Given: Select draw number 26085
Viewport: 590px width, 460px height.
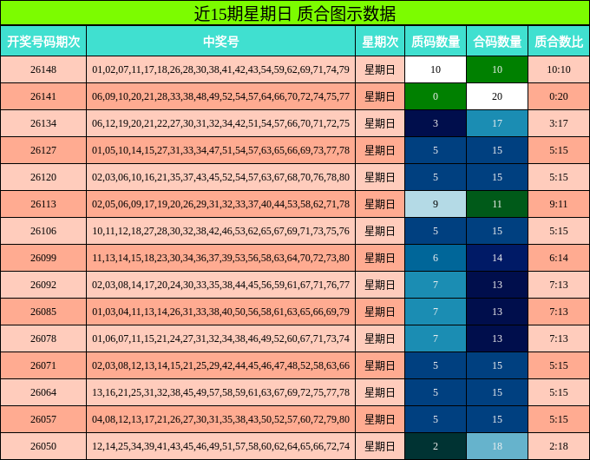Looking at the screenshot, I should pyautogui.click(x=43, y=312).
